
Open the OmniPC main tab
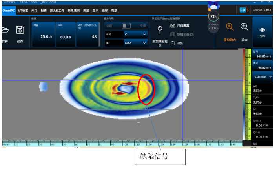(x=9, y=11)
